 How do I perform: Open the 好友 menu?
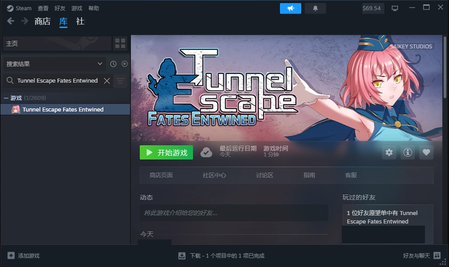[x=60, y=8]
